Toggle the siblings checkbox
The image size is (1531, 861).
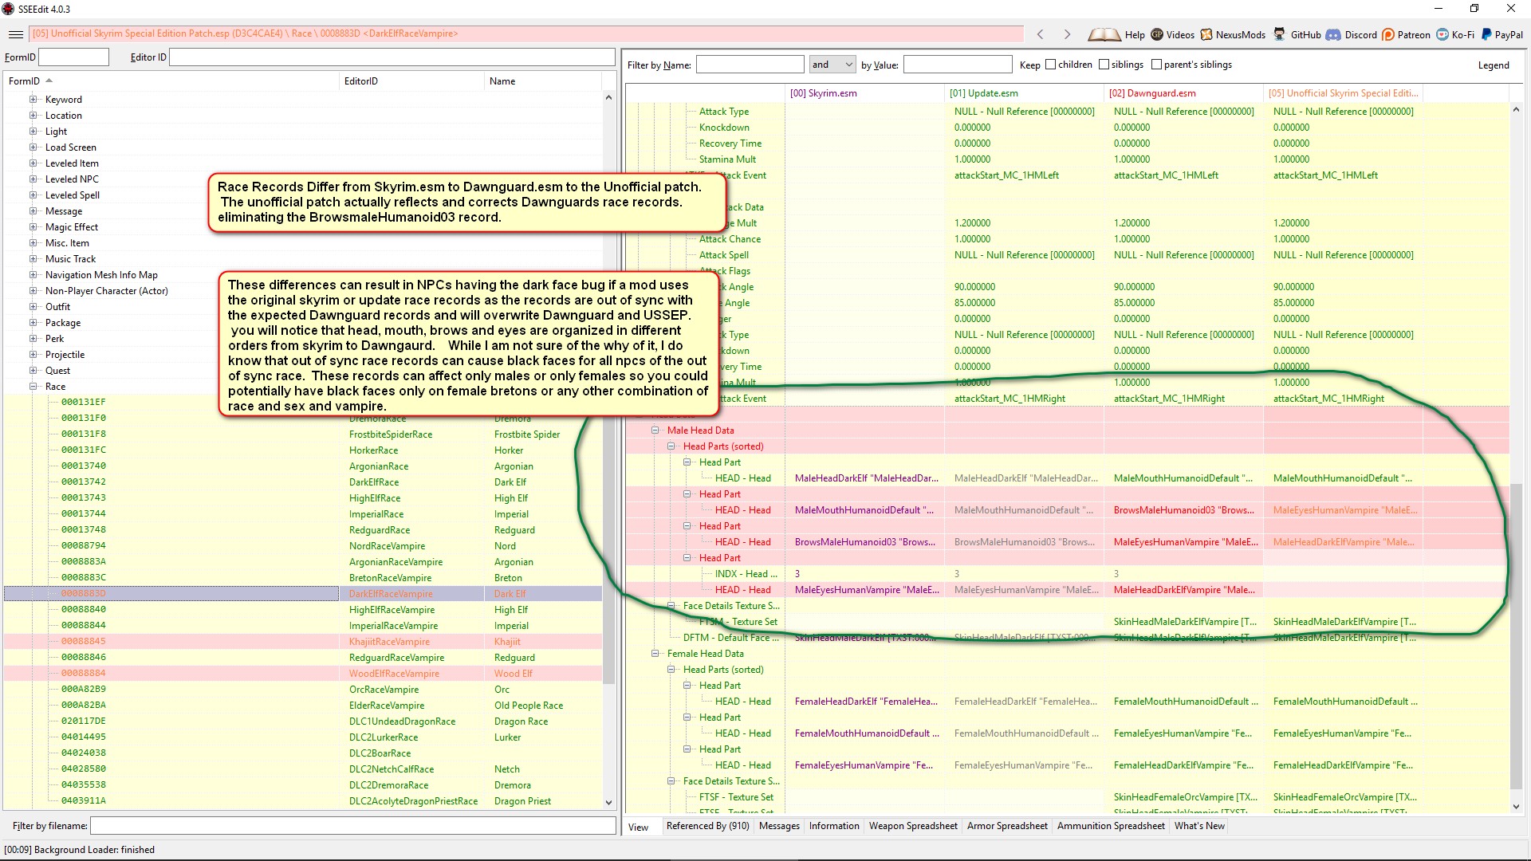pos(1104,65)
